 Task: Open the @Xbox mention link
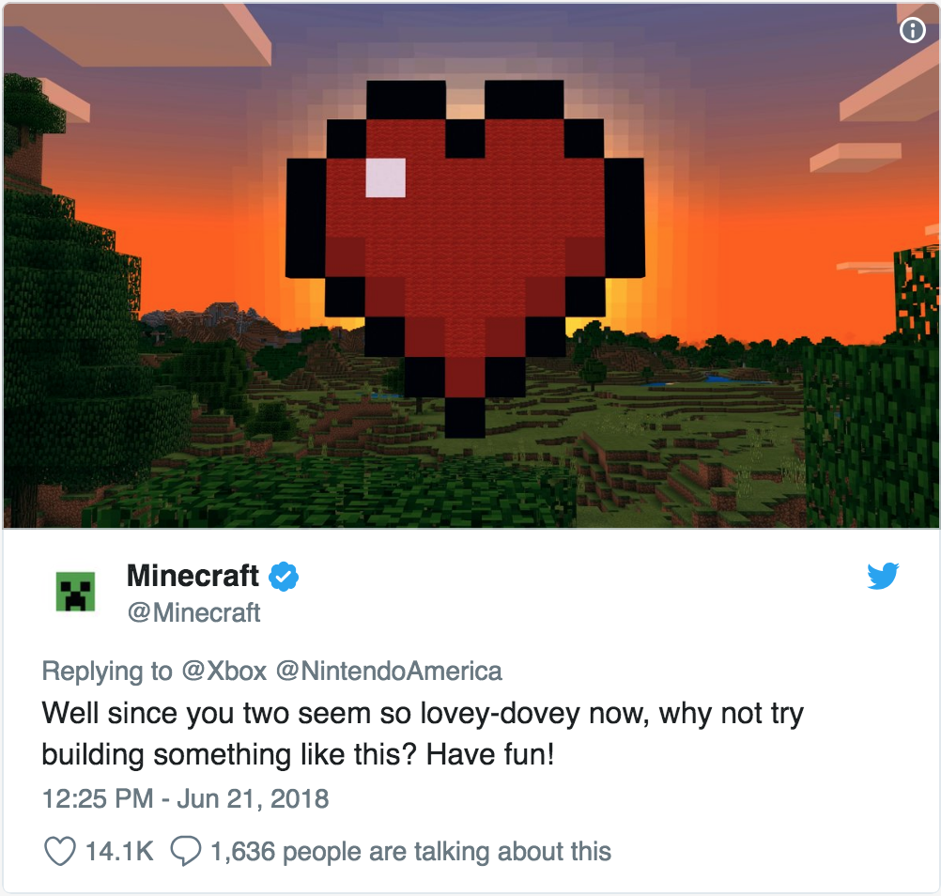tap(224, 671)
